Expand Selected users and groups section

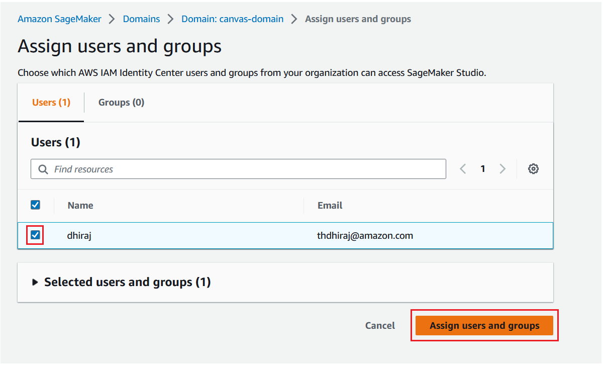pos(35,283)
